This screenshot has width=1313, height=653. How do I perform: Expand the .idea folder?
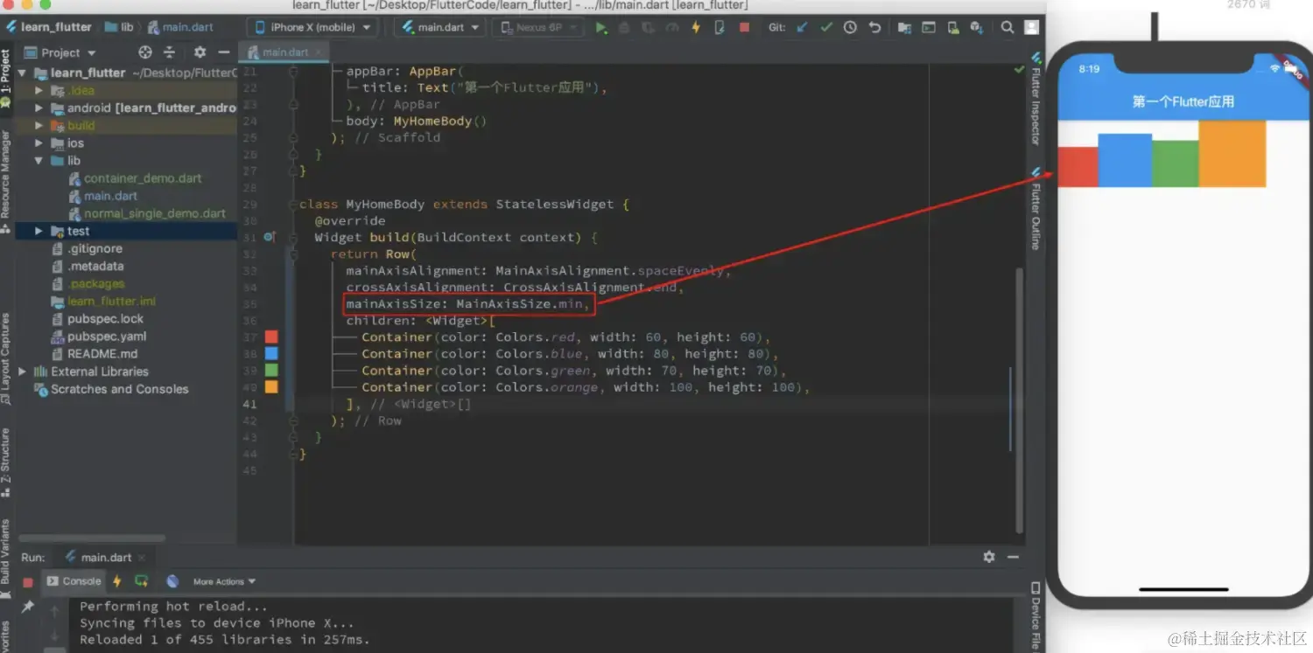coord(39,91)
